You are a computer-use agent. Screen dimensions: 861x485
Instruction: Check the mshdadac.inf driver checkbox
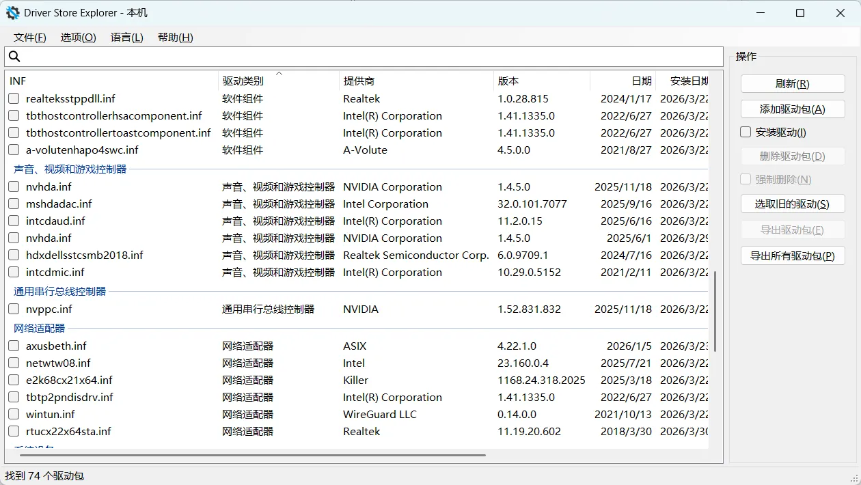coord(14,204)
